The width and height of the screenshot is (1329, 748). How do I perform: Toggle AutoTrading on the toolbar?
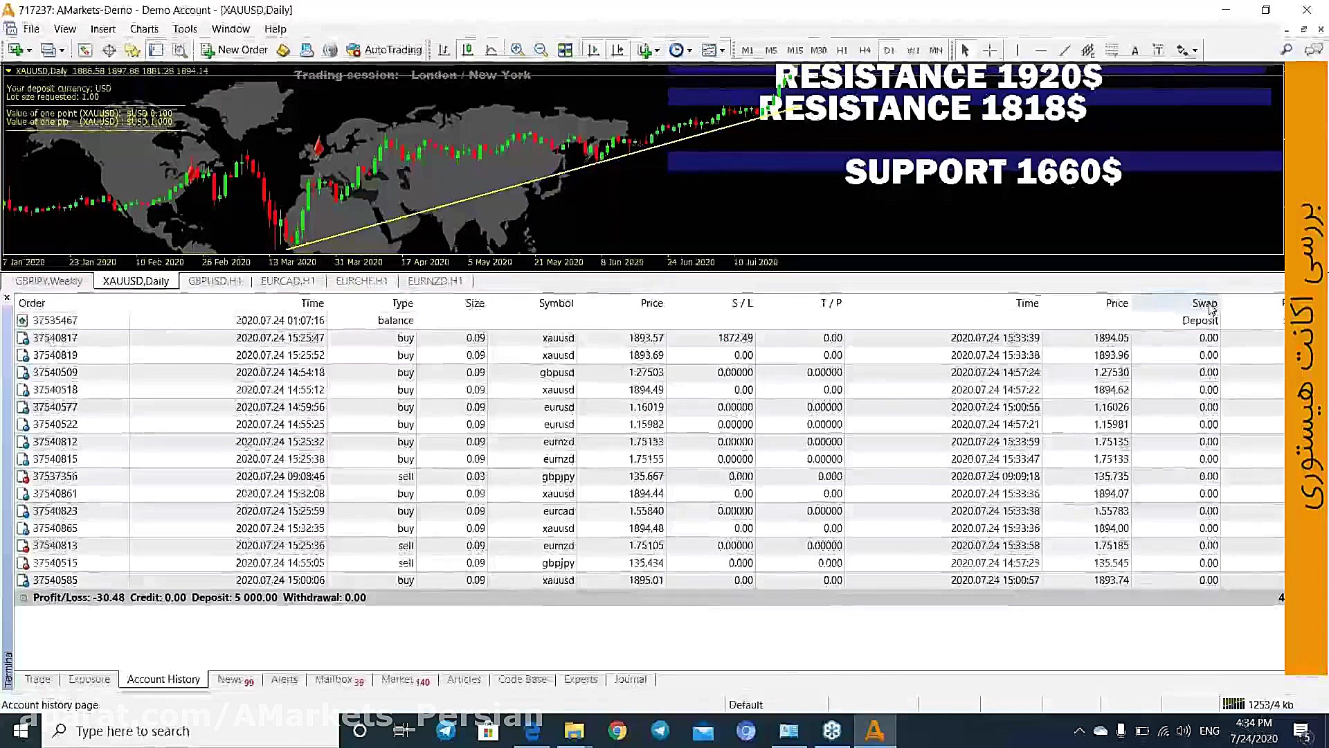(384, 50)
